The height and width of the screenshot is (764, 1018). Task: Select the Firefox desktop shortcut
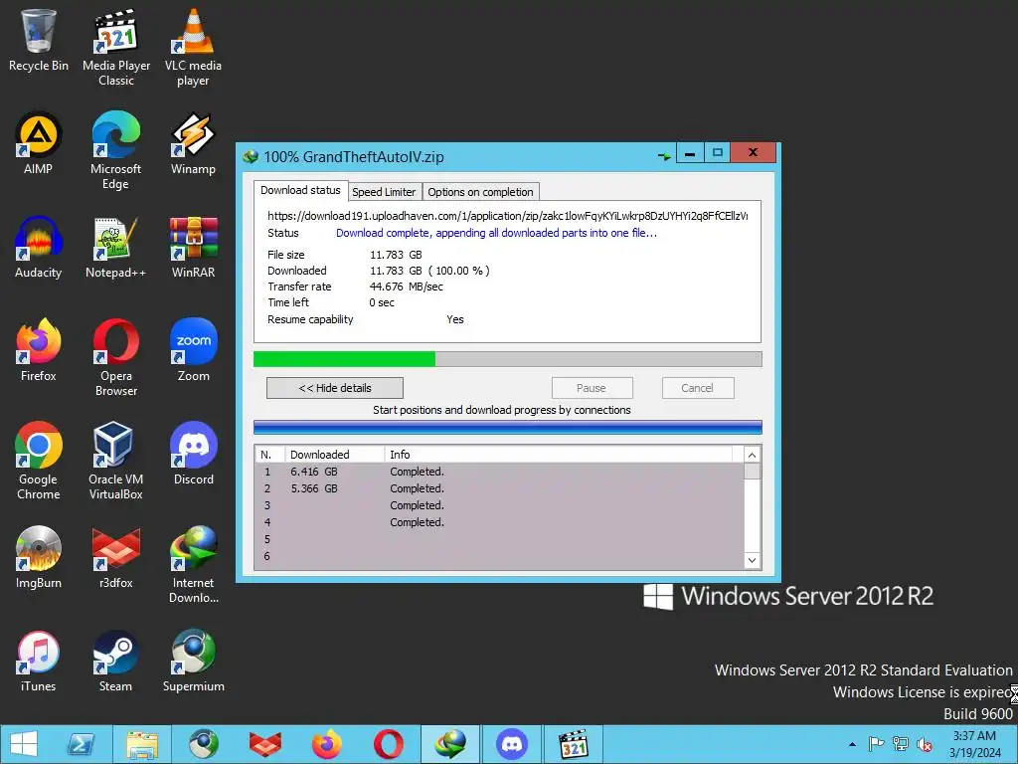[x=39, y=349]
